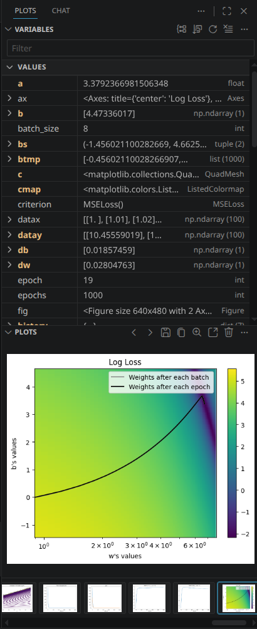Collapse the VARIABLES section
This screenshot has width=257, height=629.
(x=8, y=29)
